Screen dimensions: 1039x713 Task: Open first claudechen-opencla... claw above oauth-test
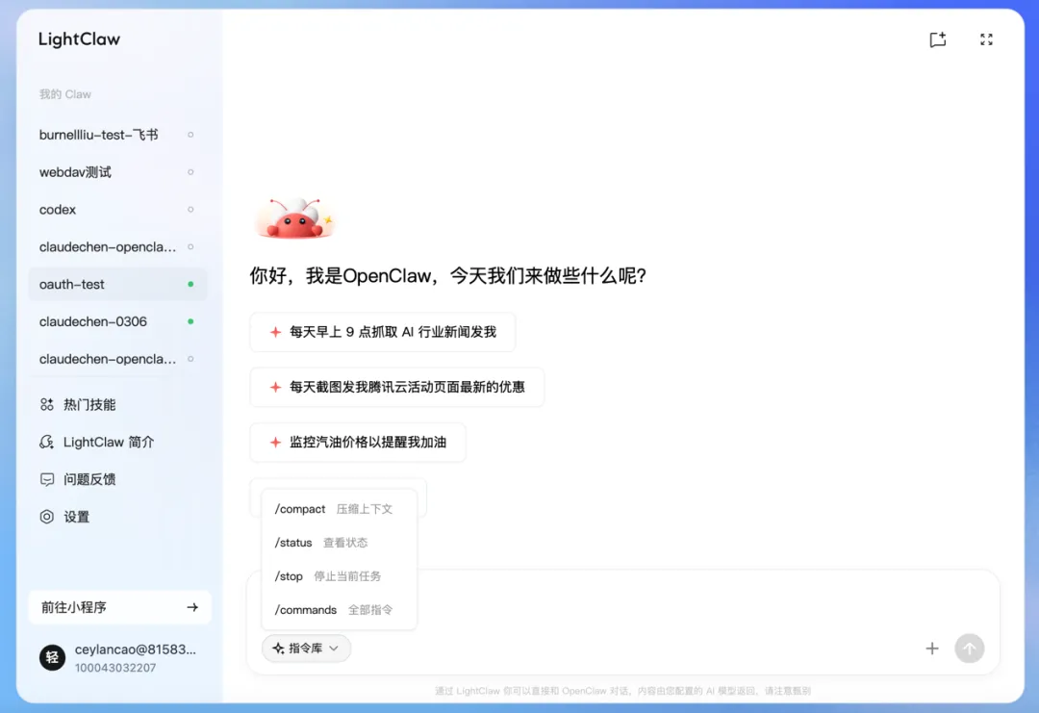(118, 246)
